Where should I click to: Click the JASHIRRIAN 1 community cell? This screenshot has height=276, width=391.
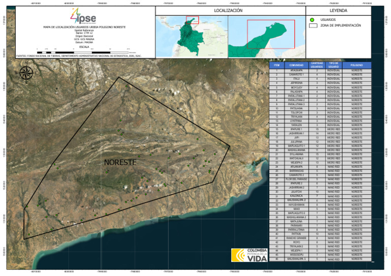(x=296, y=134)
